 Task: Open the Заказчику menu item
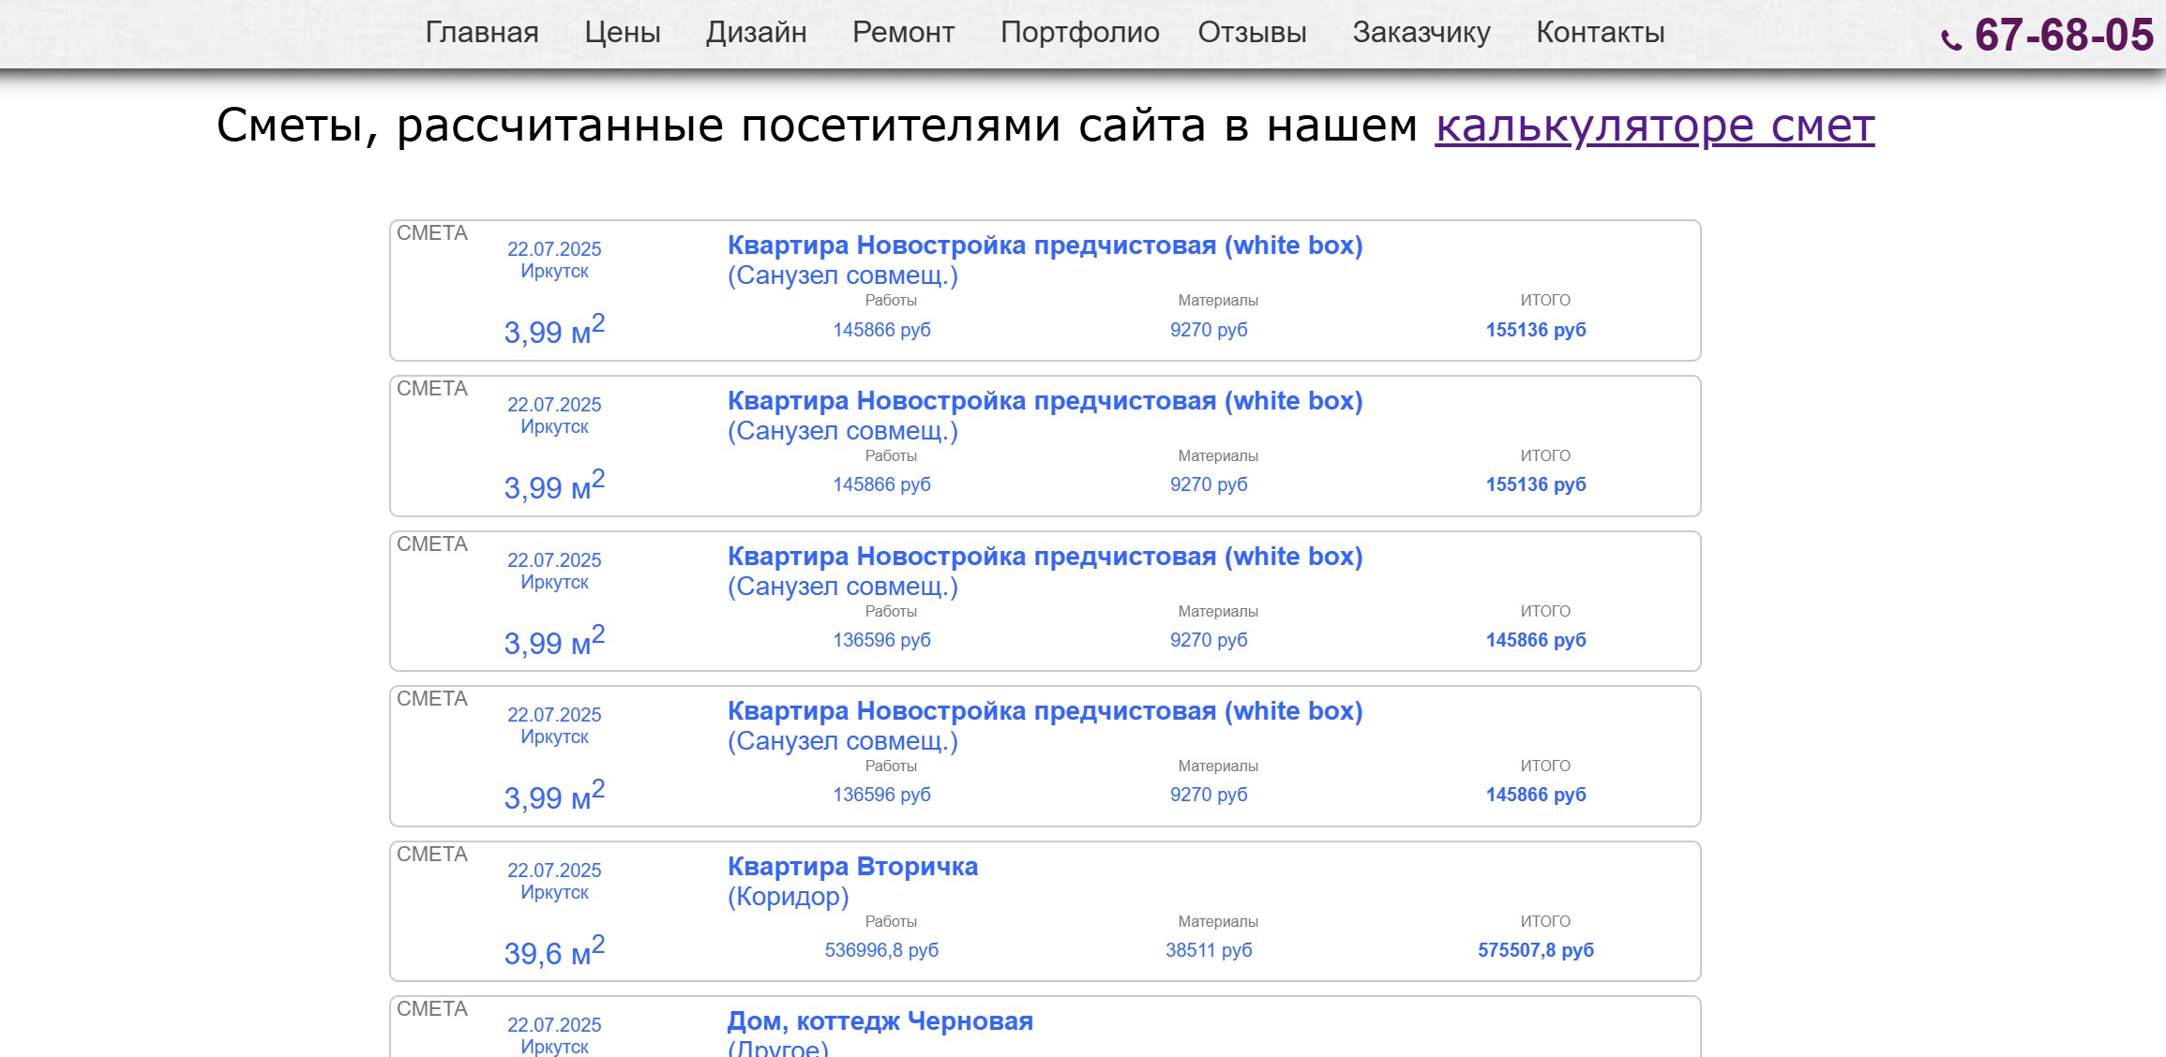1421,32
